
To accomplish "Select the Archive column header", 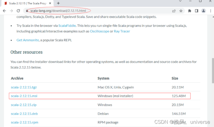I will click(x=17, y=78).
